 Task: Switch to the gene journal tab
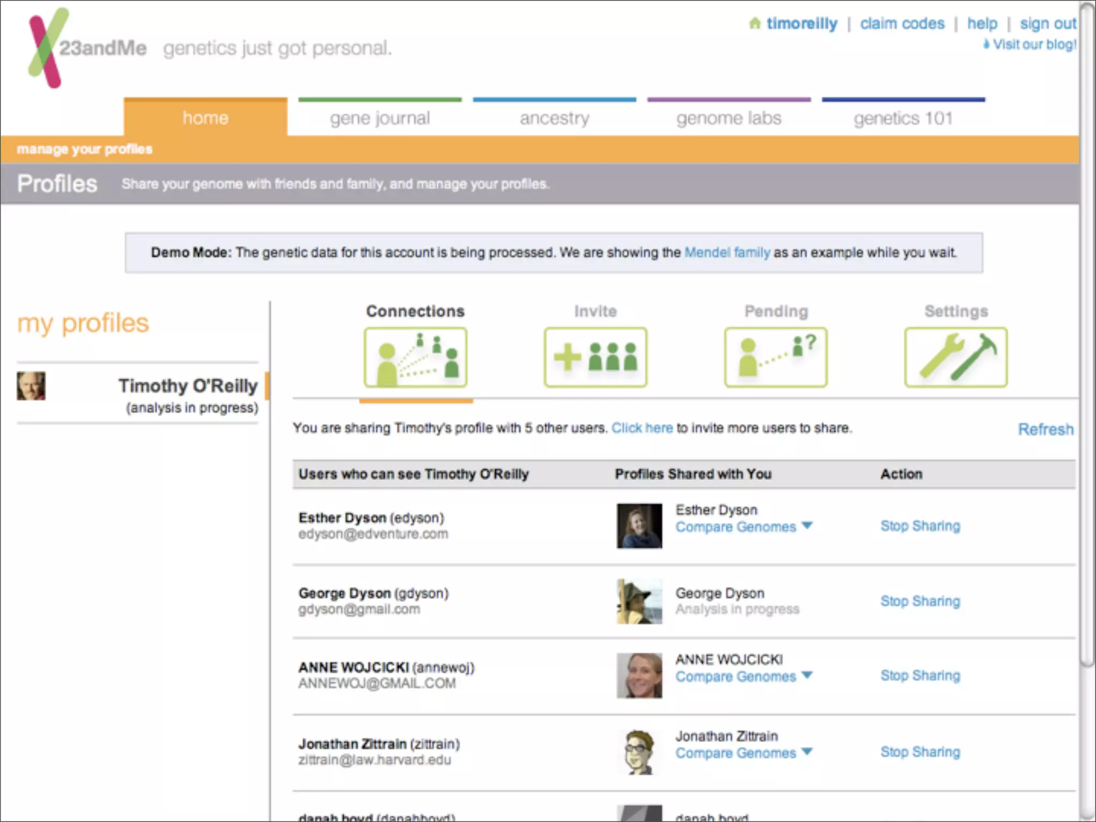coord(379,118)
